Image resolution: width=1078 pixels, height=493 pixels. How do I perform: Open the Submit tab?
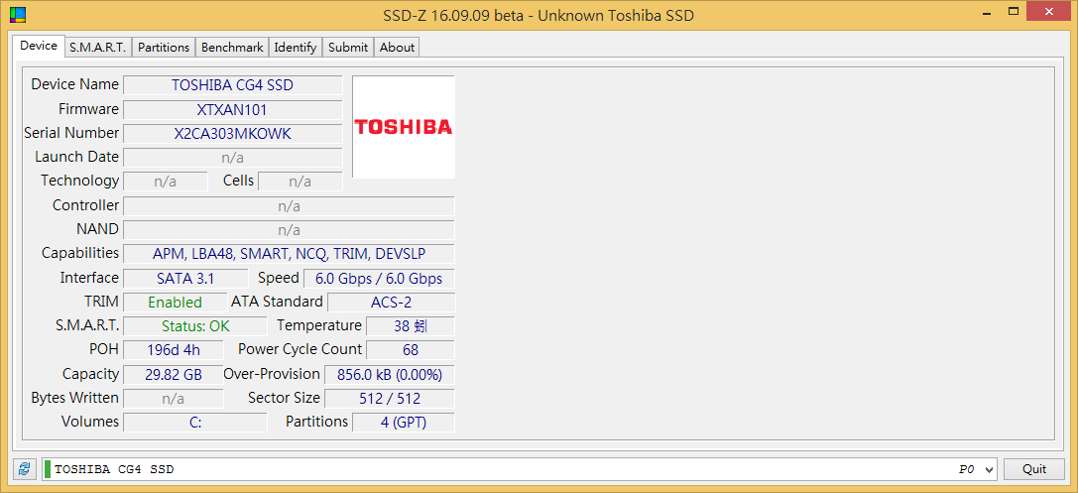348,48
